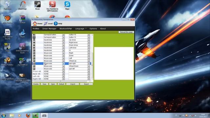This screenshot has width=210, height=118.
Task: Open the Fraps desktop icon
Action: [x=8, y=47]
